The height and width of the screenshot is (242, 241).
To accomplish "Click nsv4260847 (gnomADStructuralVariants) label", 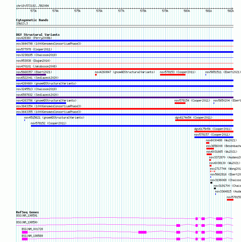I will [125, 72].
